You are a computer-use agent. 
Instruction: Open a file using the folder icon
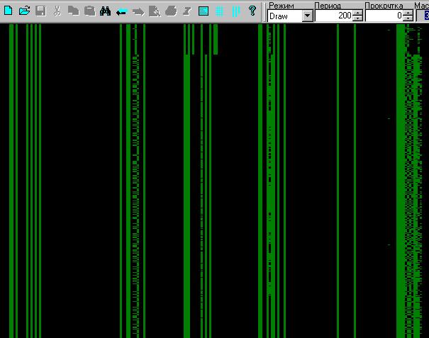click(24, 11)
